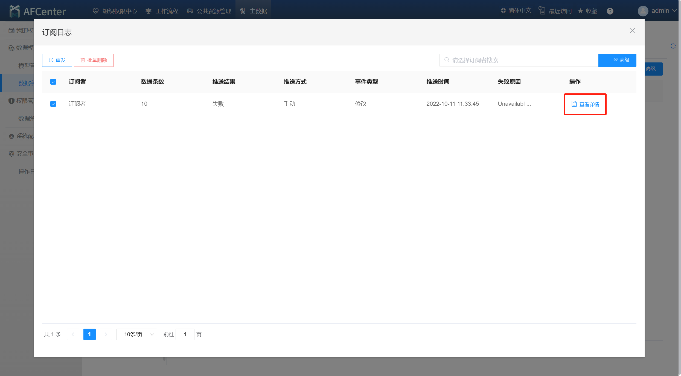Click the 失败 push result cell
Viewport: 681px width, 376px height.
coord(218,104)
